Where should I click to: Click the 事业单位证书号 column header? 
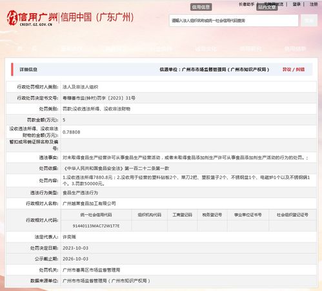pyautogui.click(x=248, y=215)
